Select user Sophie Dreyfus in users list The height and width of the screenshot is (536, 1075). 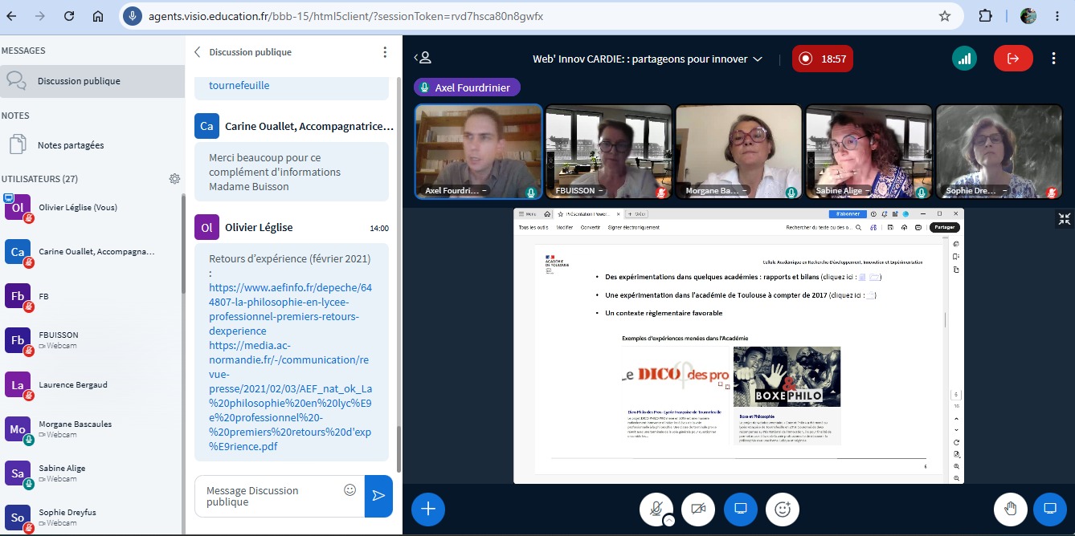pyautogui.click(x=91, y=518)
